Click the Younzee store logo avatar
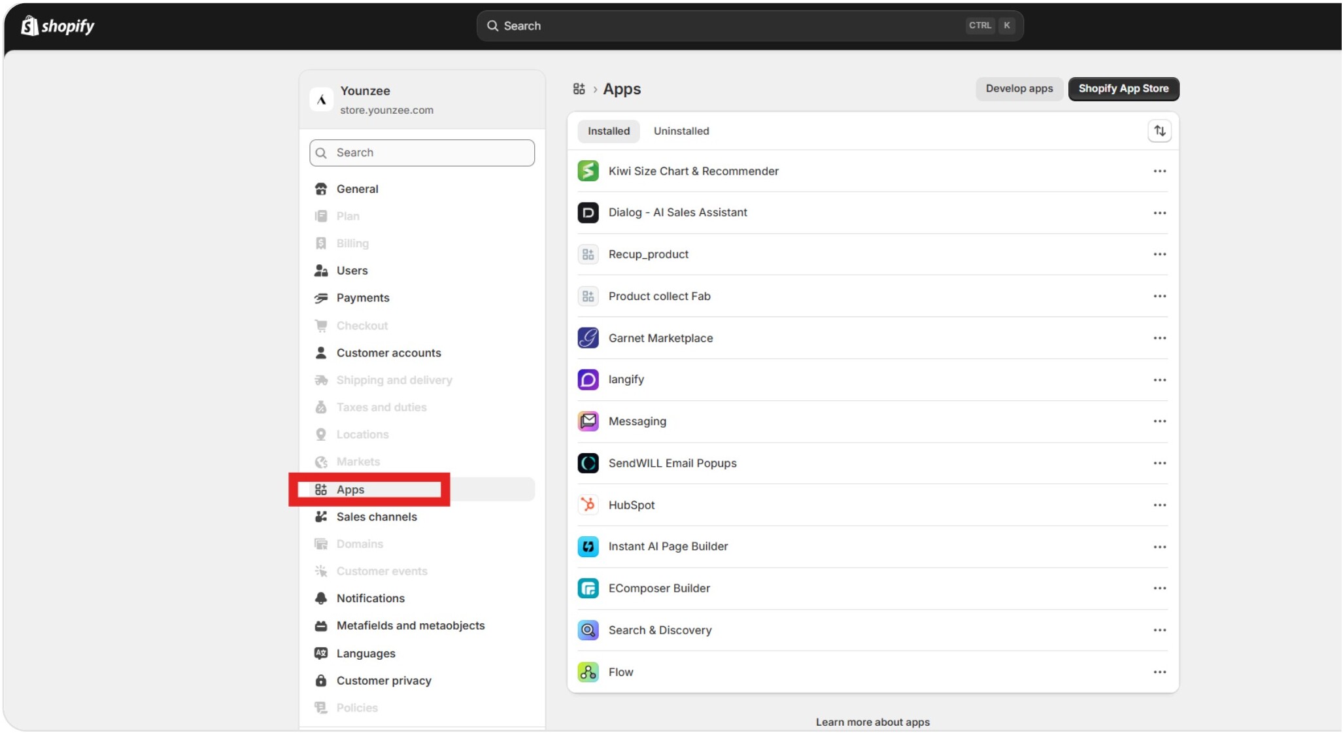Viewport: 1343px width, 733px height. 321,99
